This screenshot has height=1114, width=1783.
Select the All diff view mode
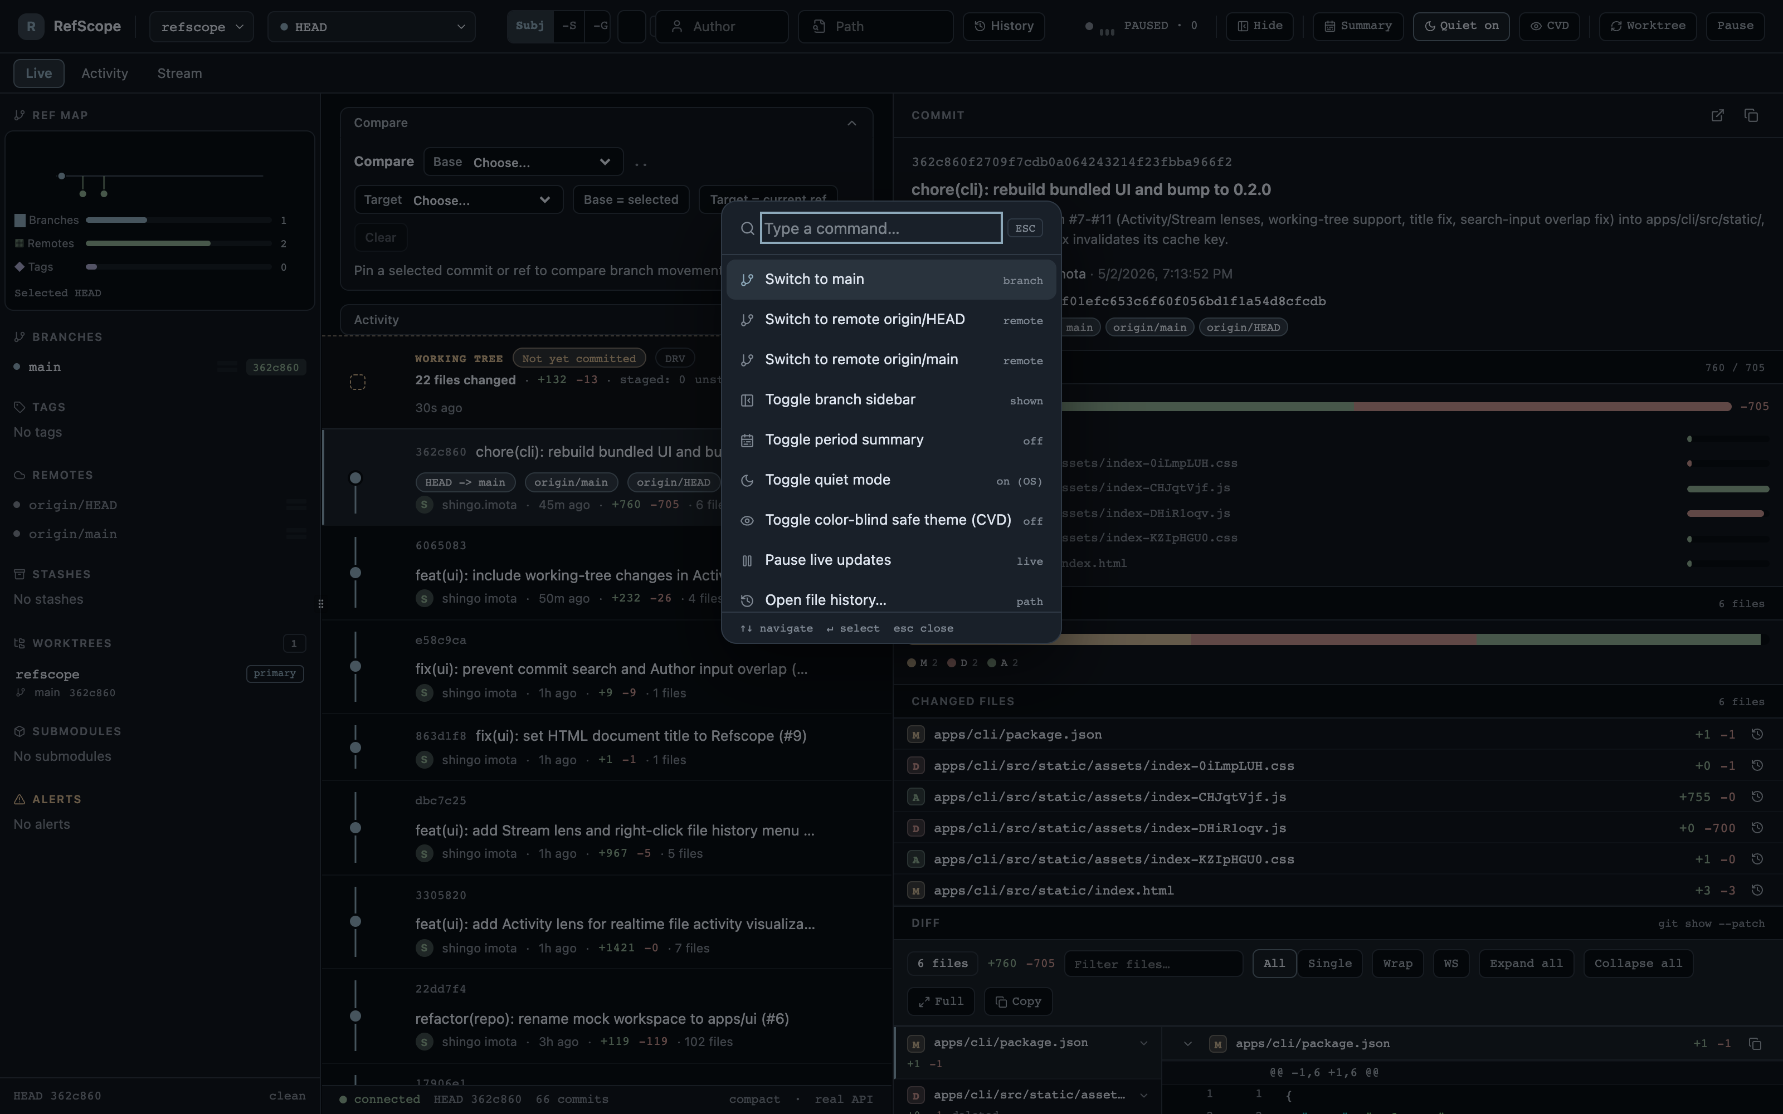click(x=1274, y=964)
